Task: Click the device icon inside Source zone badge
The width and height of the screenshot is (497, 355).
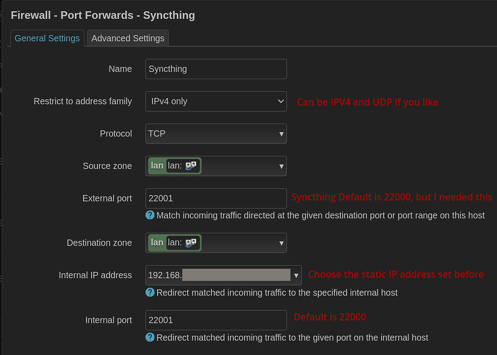Action: pyautogui.click(x=192, y=165)
